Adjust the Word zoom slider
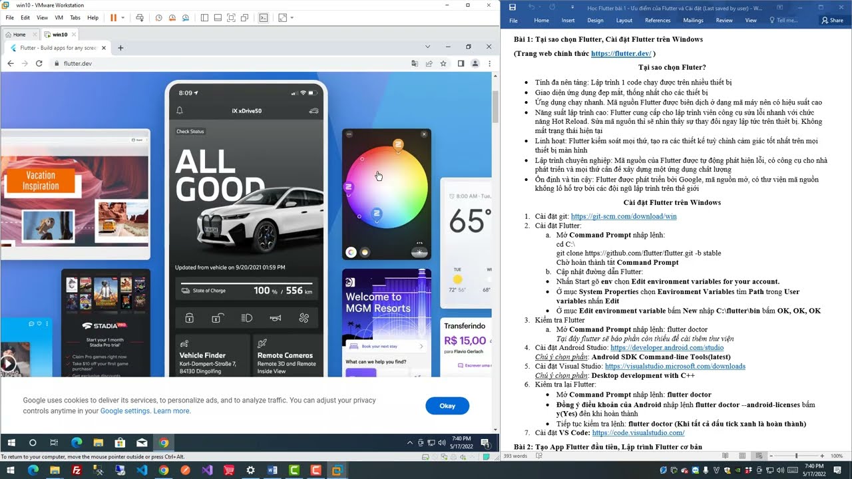The width and height of the screenshot is (852, 479). [796, 456]
